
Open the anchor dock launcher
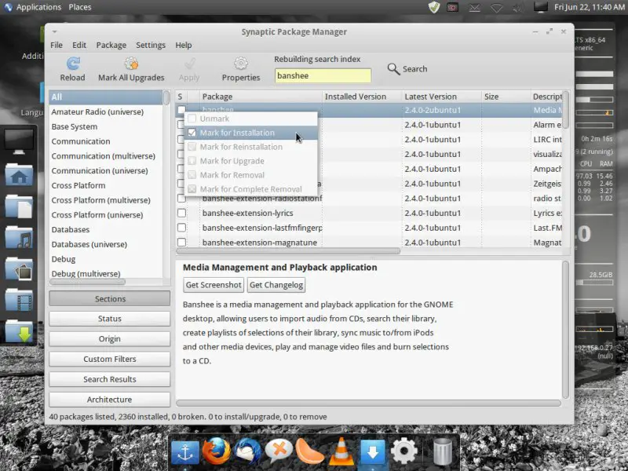point(185,452)
